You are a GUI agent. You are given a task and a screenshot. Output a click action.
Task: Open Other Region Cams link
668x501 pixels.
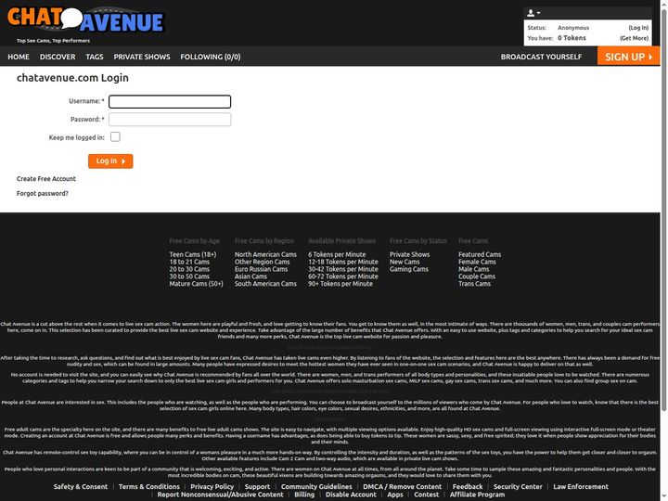262,262
